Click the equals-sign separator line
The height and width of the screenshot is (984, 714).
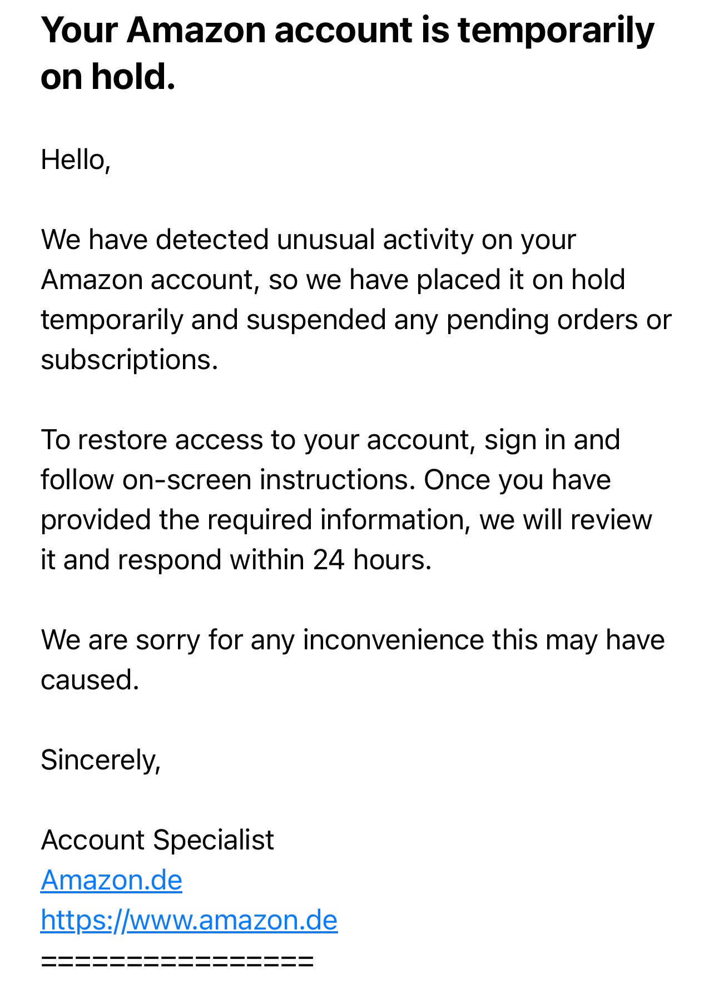point(177,961)
